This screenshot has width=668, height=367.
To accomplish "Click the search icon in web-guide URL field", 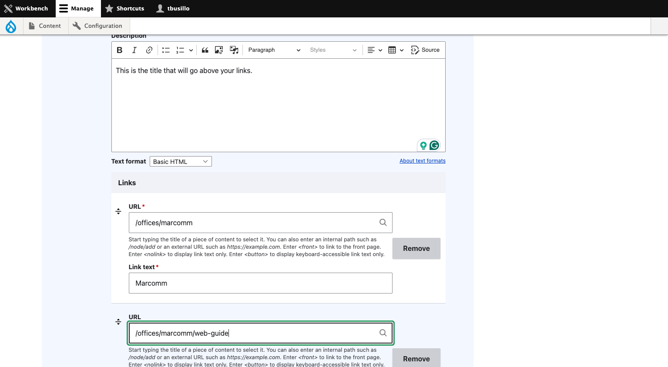I will pyautogui.click(x=383, y=333).
